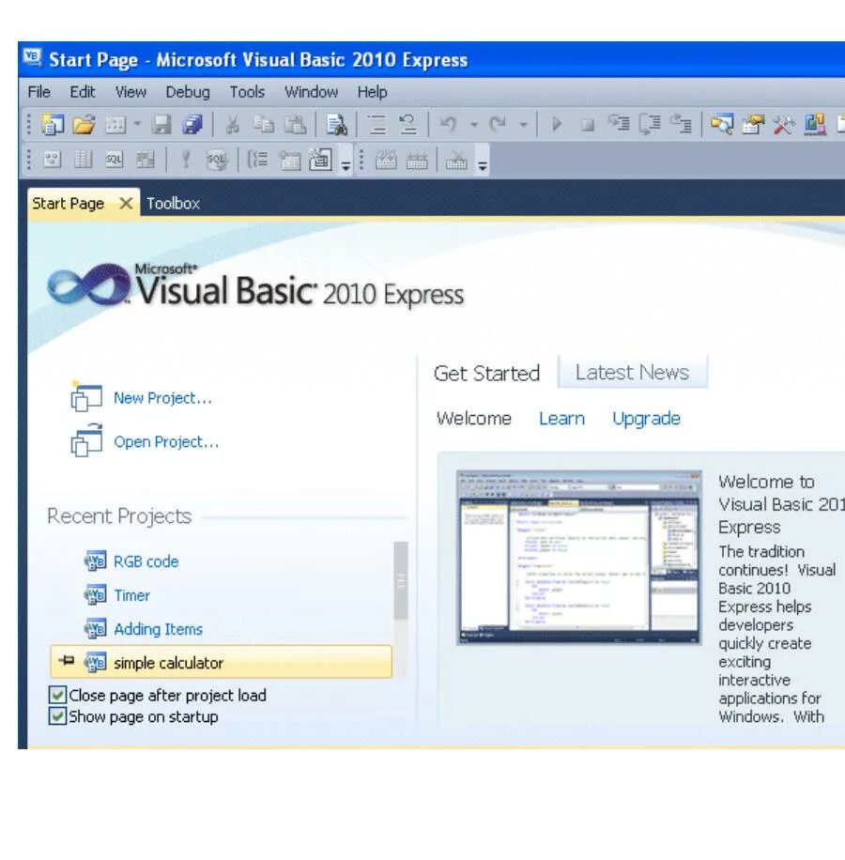This screenshot has height=860, width=845.
Task: Click the New Project toolbar icon
Action: 53,125
